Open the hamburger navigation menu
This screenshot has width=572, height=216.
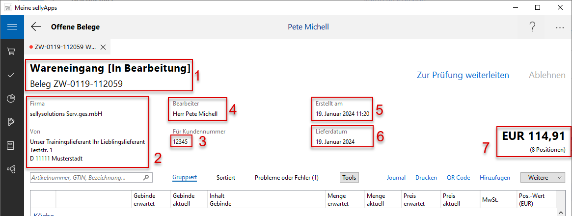[12, 27]
